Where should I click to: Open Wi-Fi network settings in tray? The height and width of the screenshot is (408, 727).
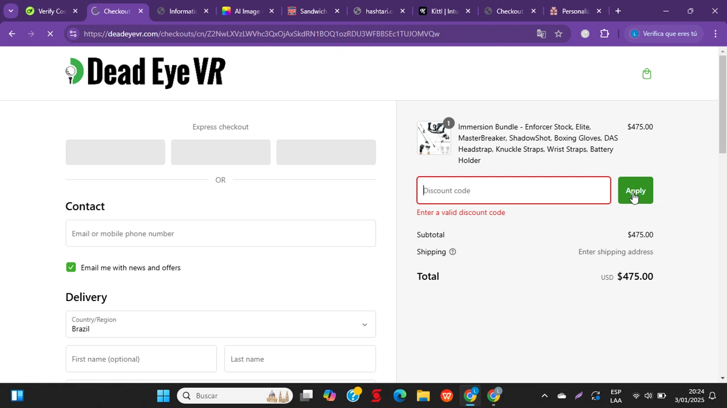click(636, 396)
